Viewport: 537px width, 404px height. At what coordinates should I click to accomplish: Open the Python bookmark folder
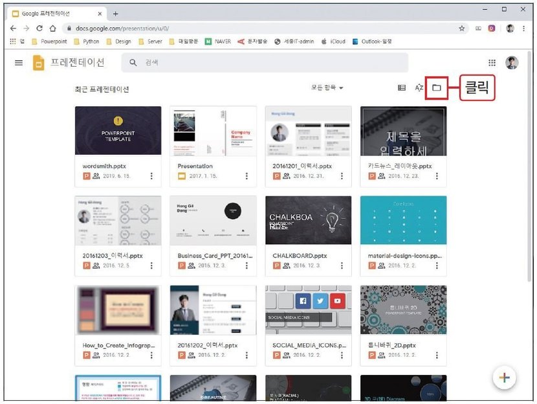click(x=87, y=41)
